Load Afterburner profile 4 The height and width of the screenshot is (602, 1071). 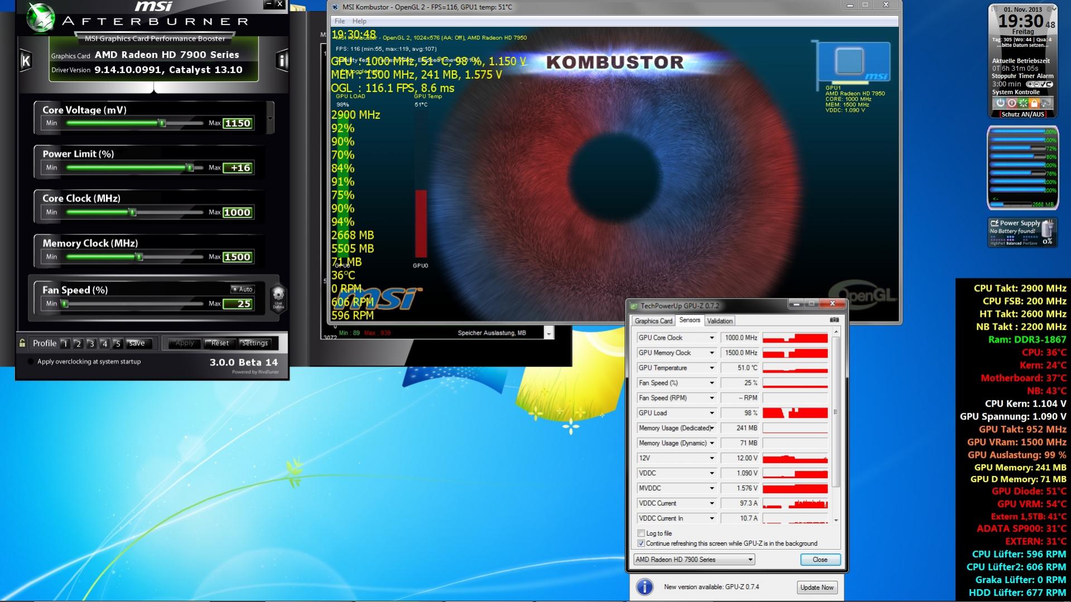pyautogui.click(x=104, y=344)
